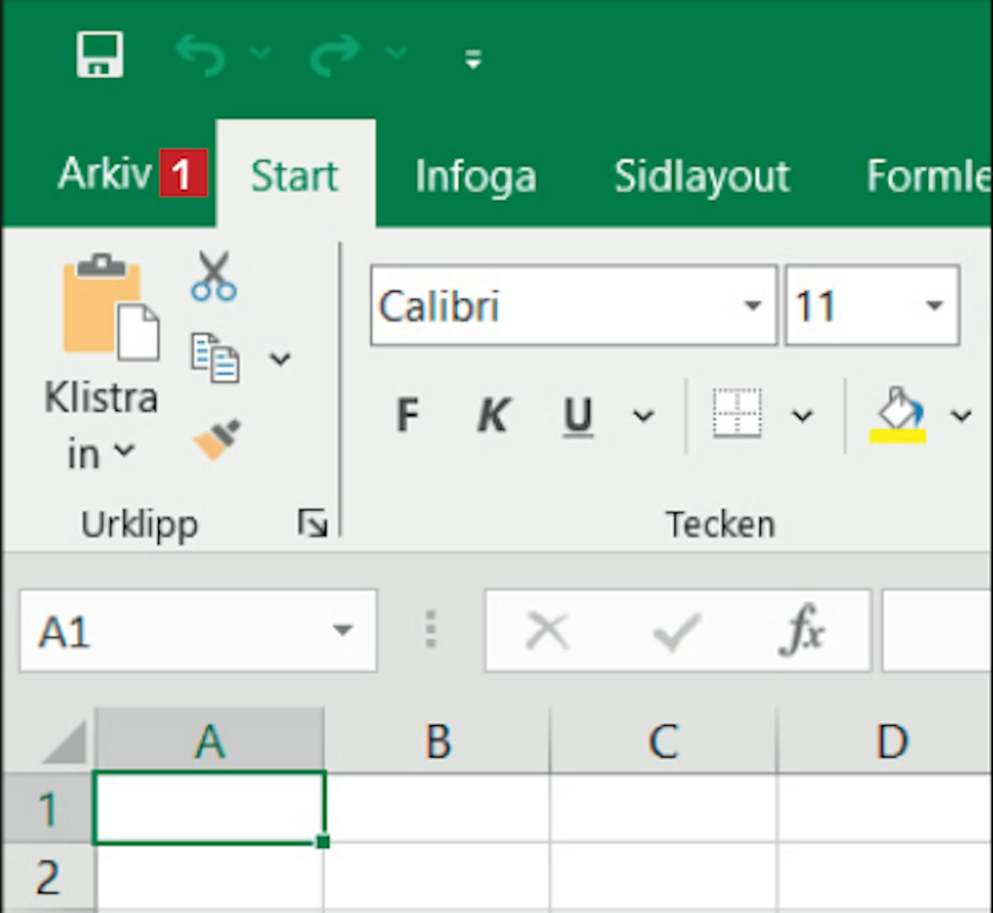The height and width of the screenshot is (913, 993).
Task: Open the Urklipp dialog launcher
Action: coord(312,523)
